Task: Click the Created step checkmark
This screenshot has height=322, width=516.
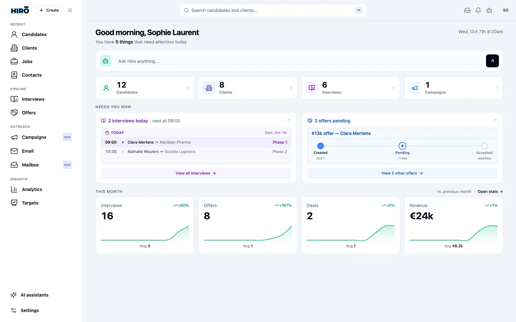Action: coord(321,146)
